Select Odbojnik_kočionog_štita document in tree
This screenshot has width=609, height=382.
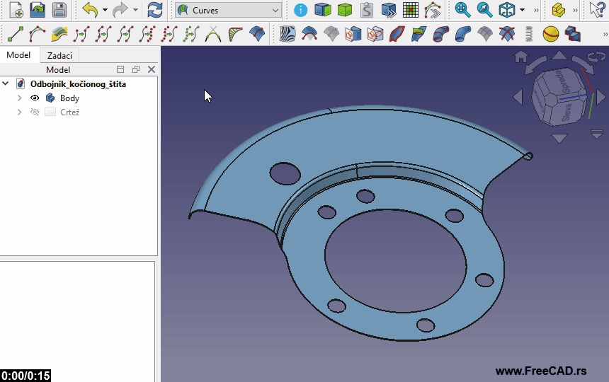pos(78,83)
